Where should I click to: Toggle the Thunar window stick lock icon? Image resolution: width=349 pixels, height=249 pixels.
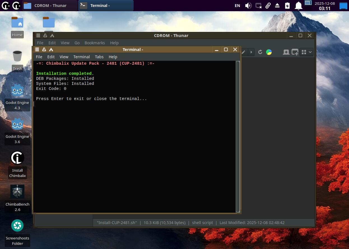point(45,36)
